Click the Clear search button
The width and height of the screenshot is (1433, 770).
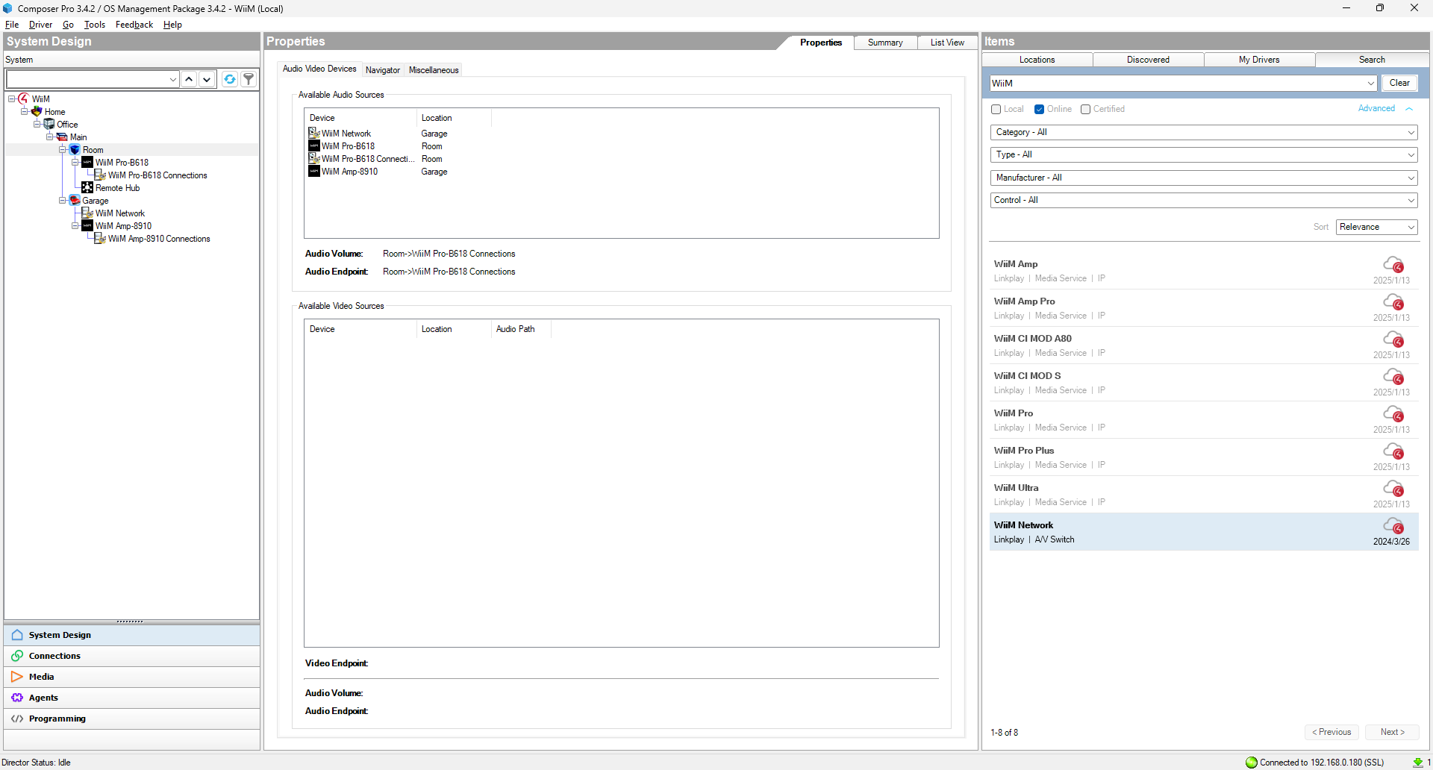(x=1399, y=83)
